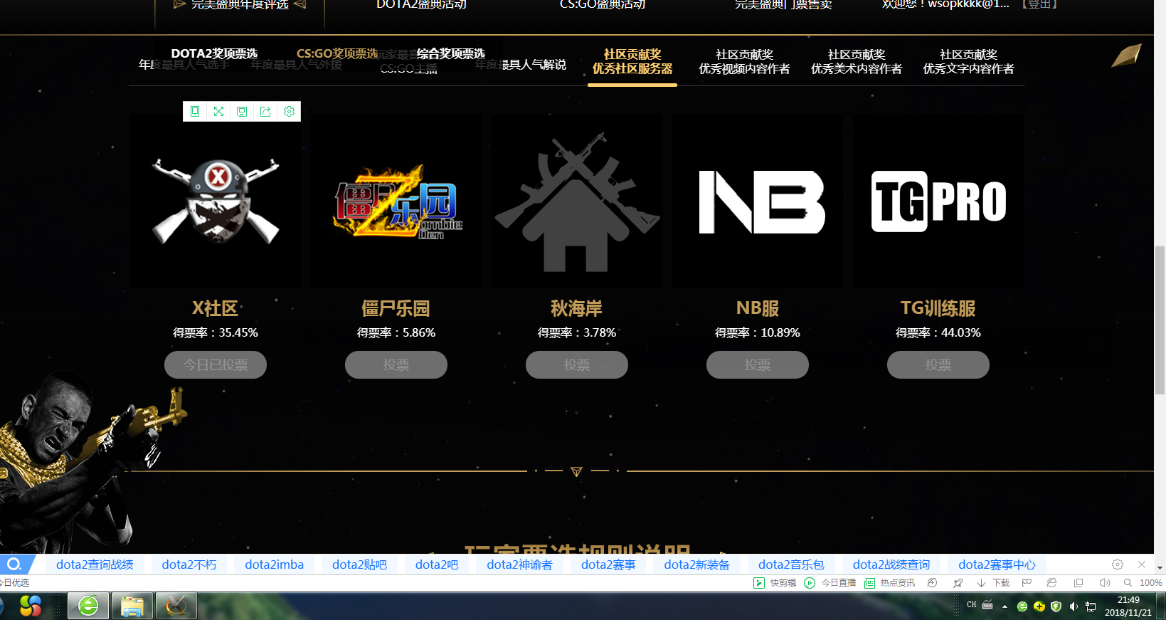The width and height of the screenshot is (1166, 620).
Task: Switch to 优秀美术内容作者 tab
Action: point(857,62)
